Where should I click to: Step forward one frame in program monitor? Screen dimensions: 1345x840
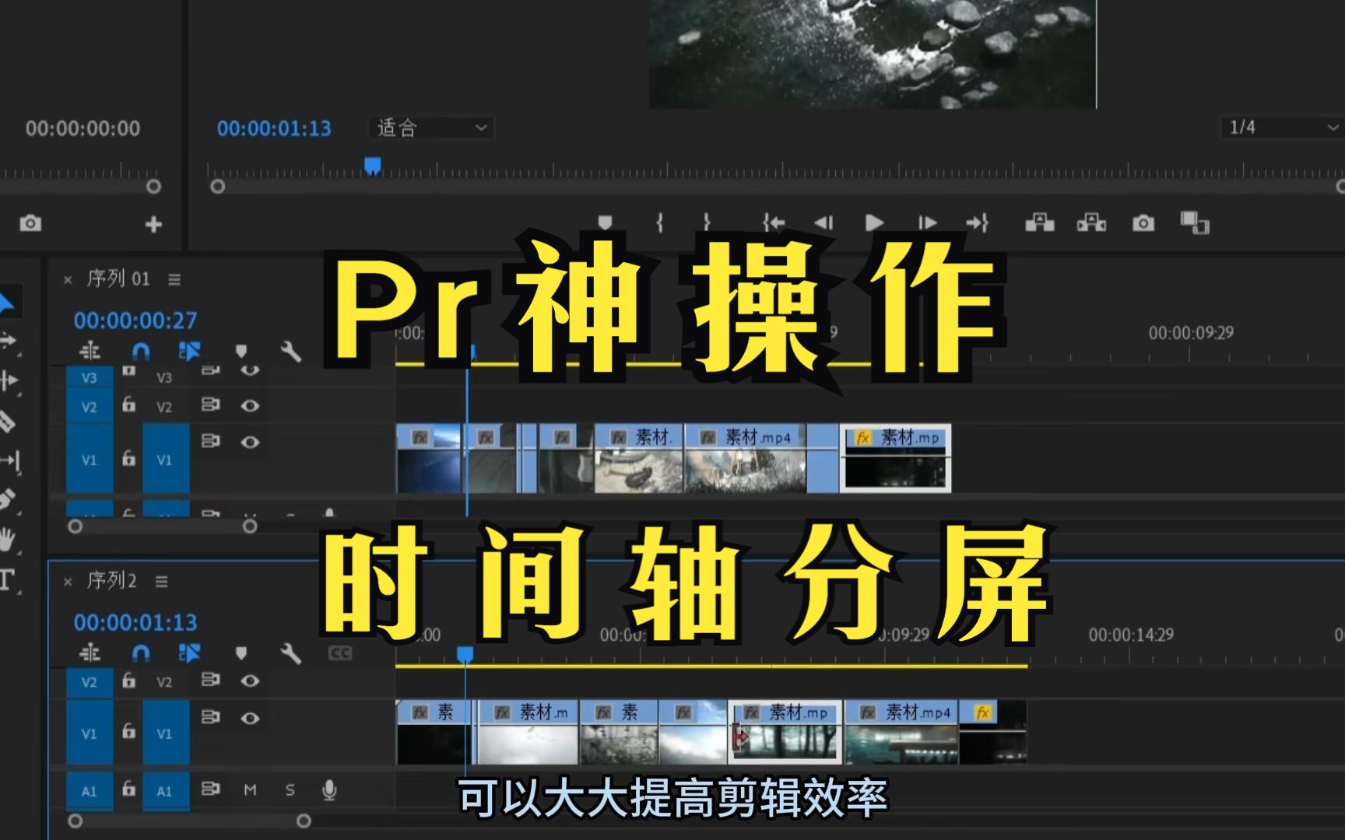(927, 224)
